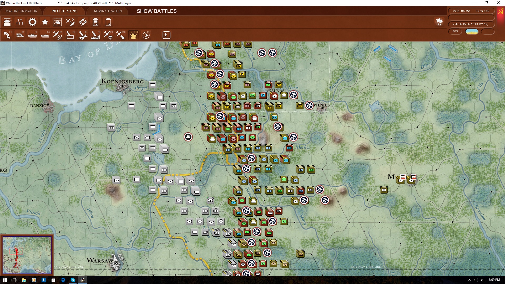Open Task View in the taskbar

tap(14, 280)
